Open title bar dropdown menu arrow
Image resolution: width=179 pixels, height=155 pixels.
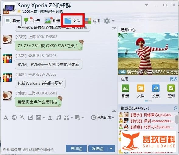(146, 5)
